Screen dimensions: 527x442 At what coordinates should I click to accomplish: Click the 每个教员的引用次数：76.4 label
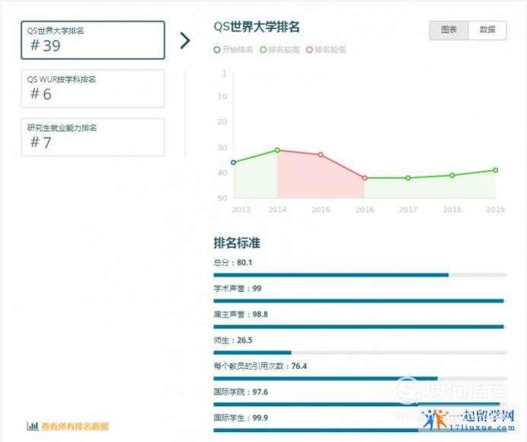260,367
